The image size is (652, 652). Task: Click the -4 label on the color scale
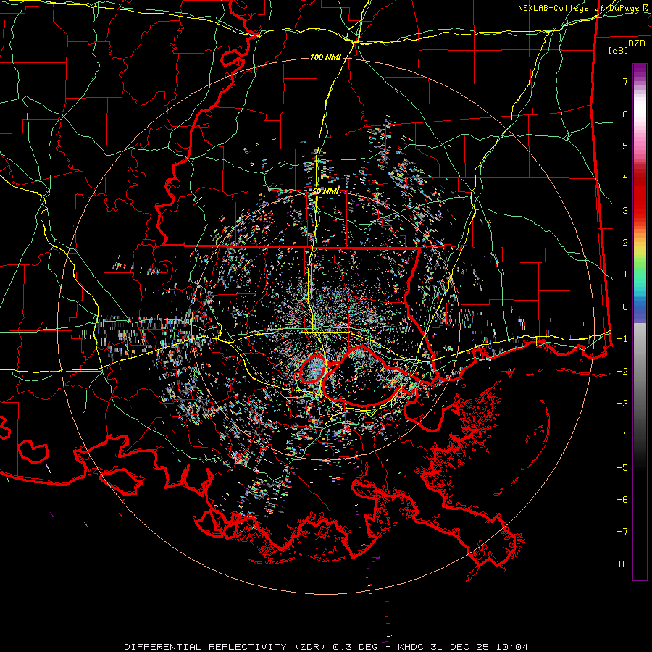(622, 435)
